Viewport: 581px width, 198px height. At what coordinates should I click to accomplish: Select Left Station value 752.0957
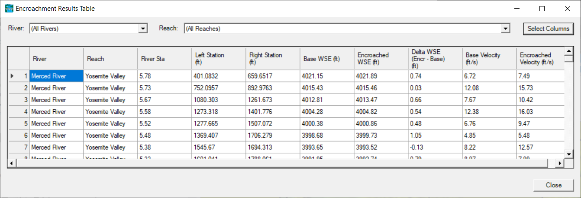point(219,88)
